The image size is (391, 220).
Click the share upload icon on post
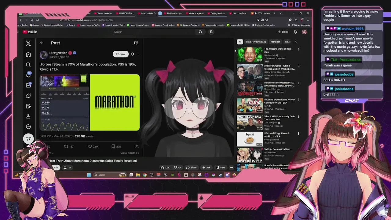pyautogui.click(x=137, y=147)
